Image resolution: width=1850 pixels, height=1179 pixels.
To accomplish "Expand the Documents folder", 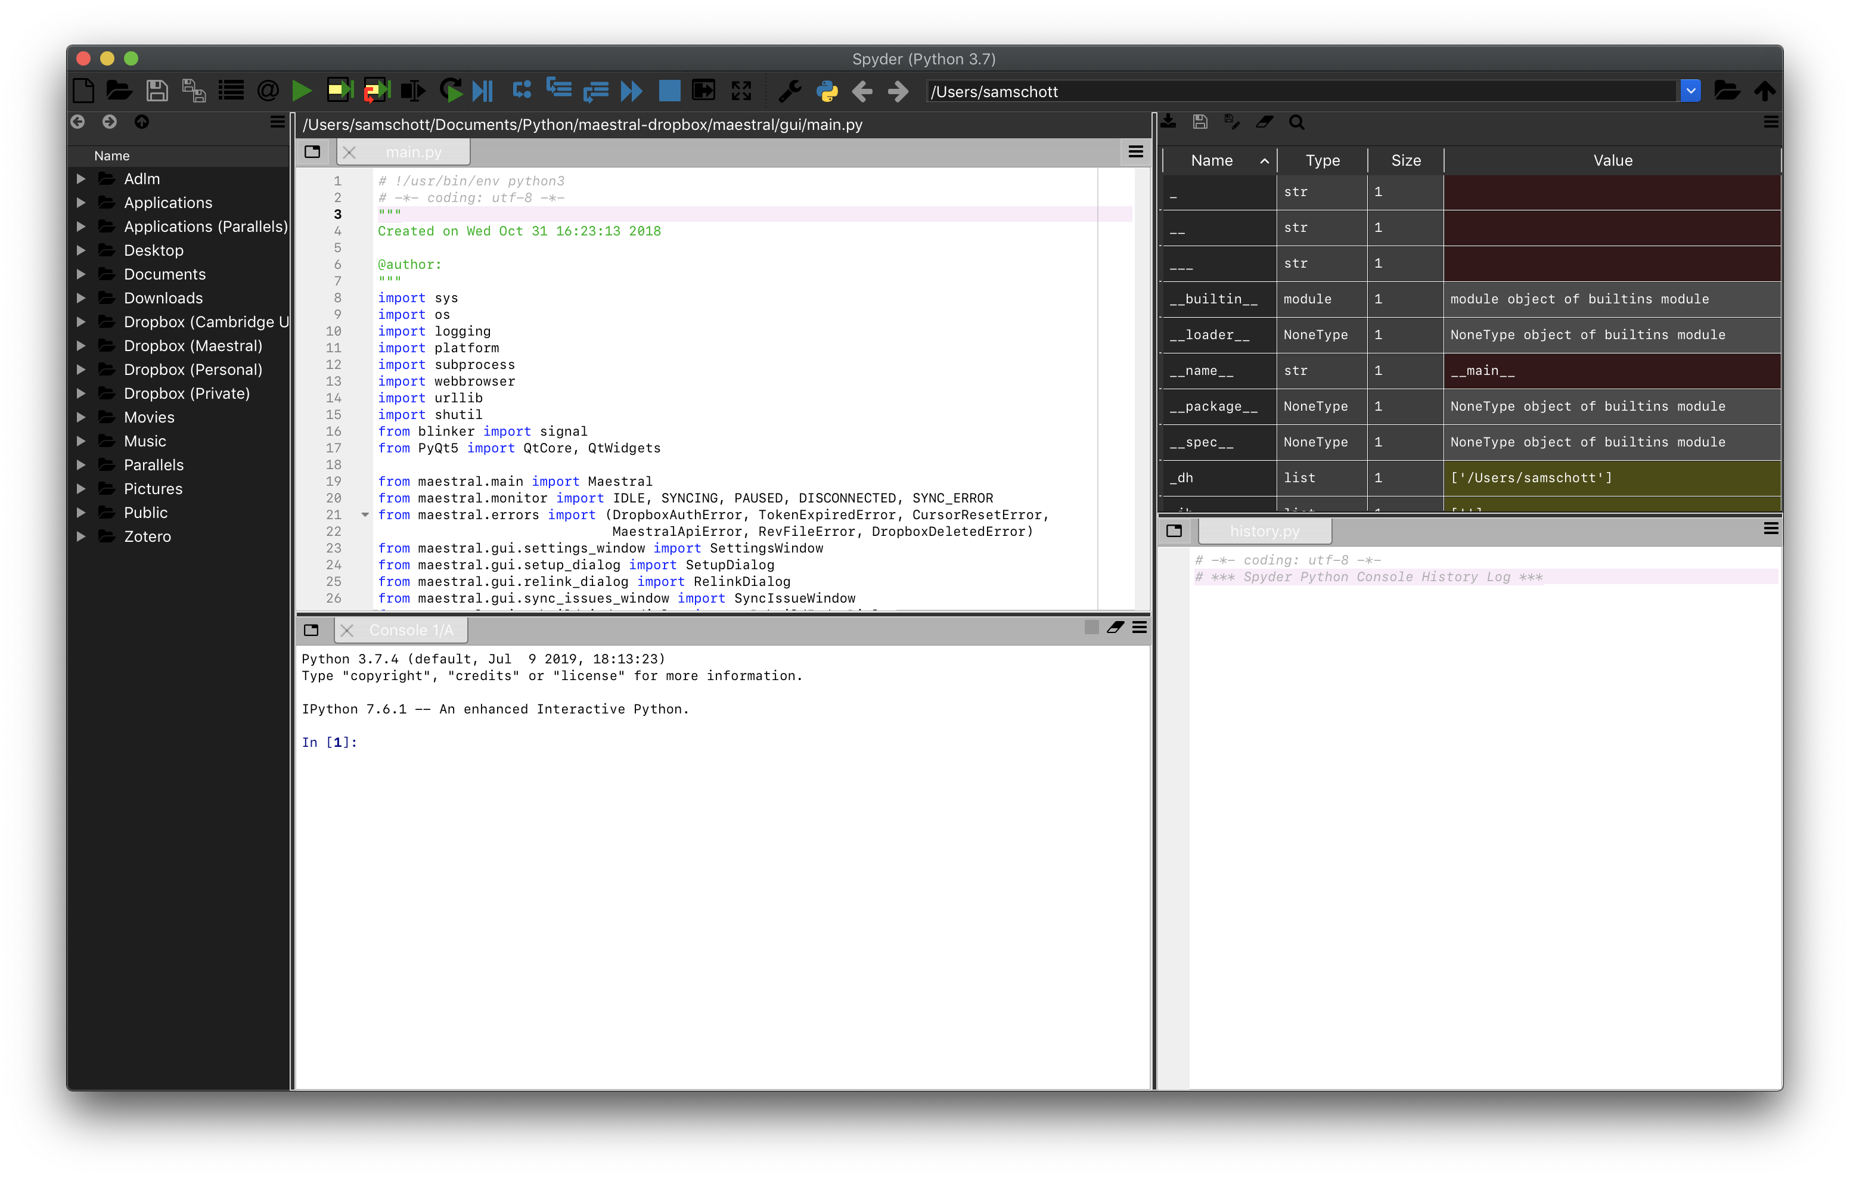I will click(x=82, y=274).
